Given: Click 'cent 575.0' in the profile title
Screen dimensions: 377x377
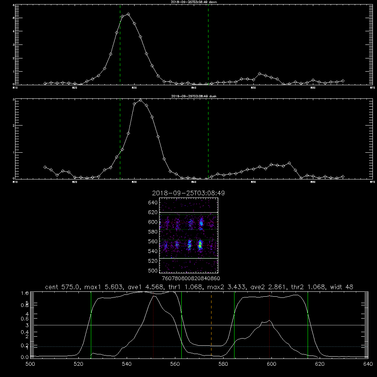Looking at the screenshot, I should [x=63, y=287].
